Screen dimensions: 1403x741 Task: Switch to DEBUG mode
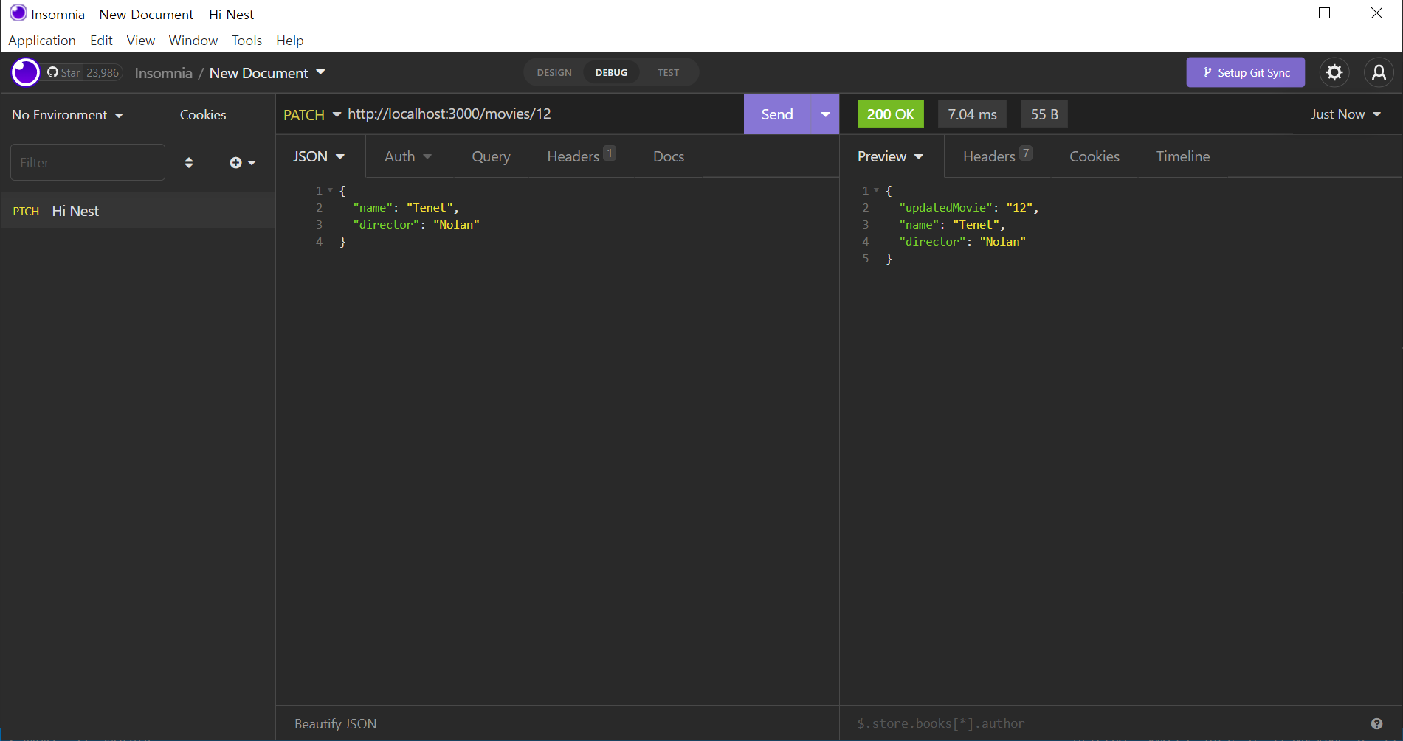coord(611,72)
